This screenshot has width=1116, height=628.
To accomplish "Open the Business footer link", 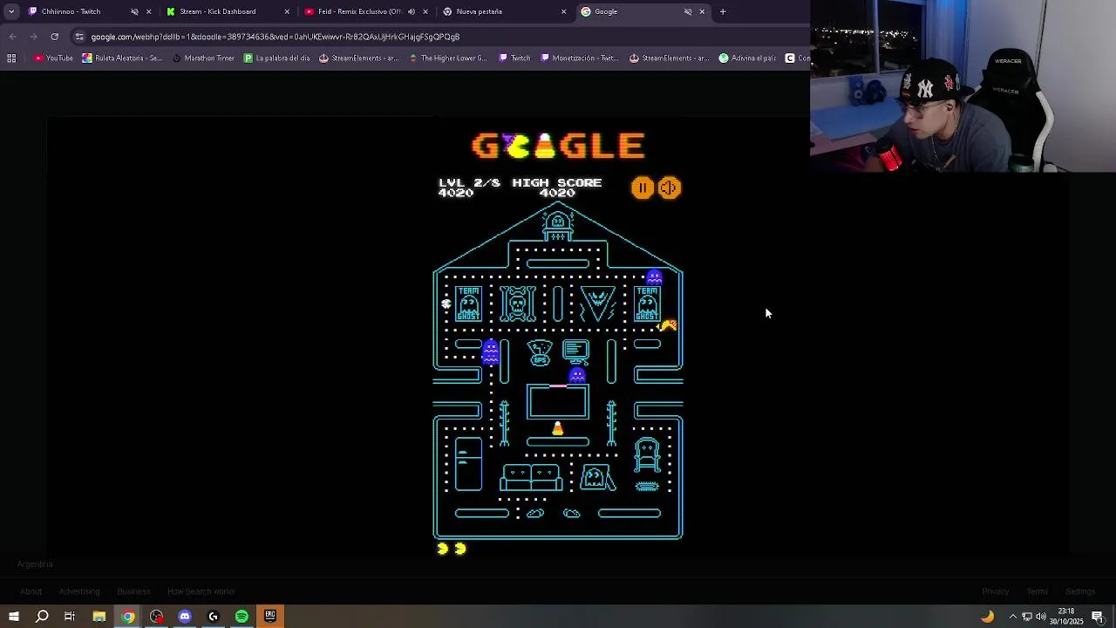I will pyautogui.click(x=133, y=591).
